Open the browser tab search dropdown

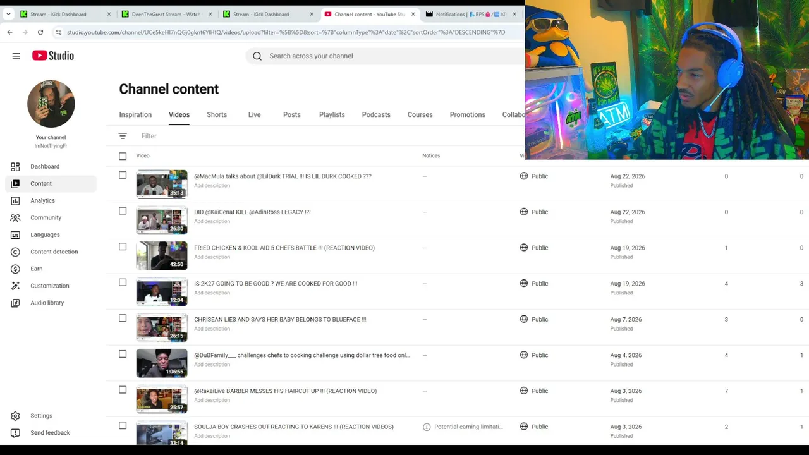pyautogui.click(x=8, y=14)
